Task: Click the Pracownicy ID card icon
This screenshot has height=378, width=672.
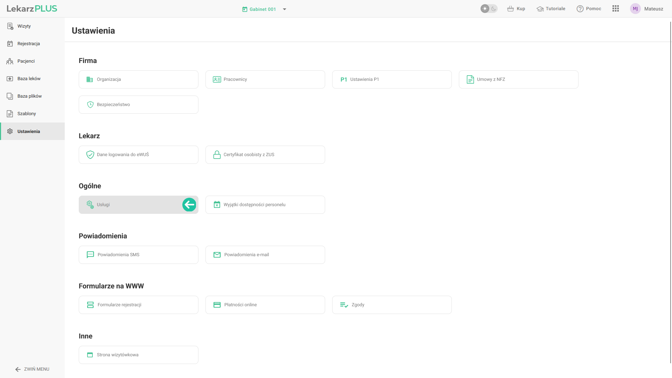Action: click(x=217, y=79)
